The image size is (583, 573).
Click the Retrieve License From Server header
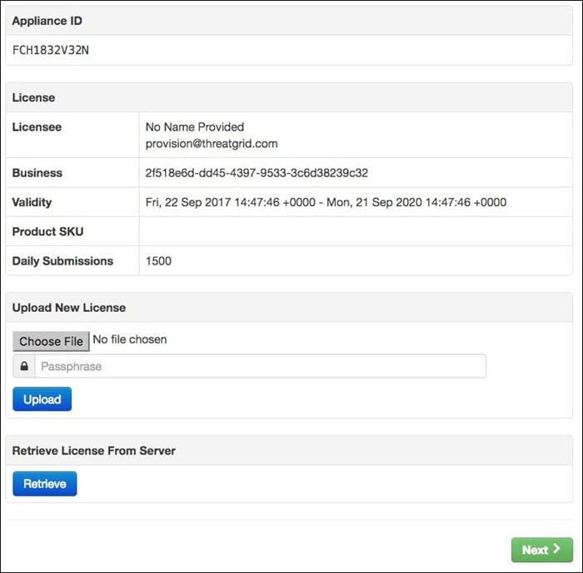click(94, 450)
